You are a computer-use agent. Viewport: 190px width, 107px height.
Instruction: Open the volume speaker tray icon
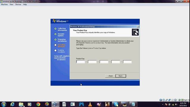pos(176,104)
